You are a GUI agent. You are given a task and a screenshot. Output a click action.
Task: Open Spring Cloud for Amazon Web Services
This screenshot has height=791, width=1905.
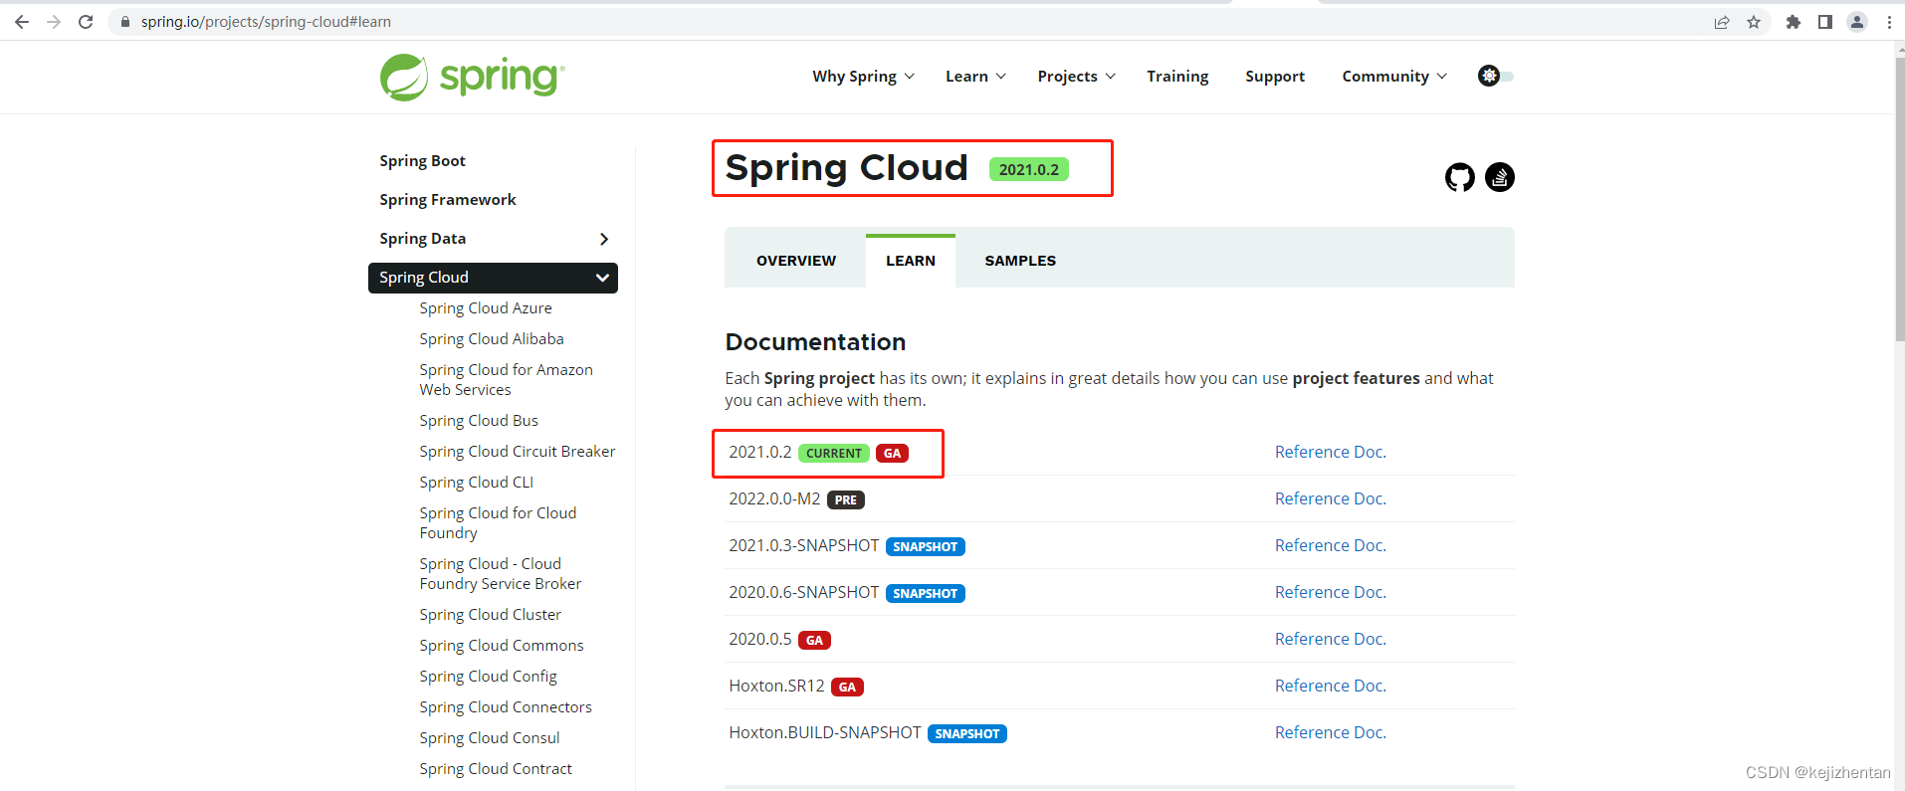(506, 380)
